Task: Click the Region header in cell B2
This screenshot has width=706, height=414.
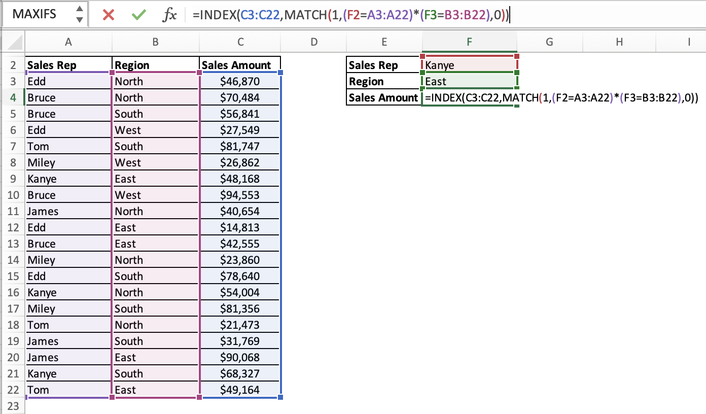Action: [x=155, y=65]
